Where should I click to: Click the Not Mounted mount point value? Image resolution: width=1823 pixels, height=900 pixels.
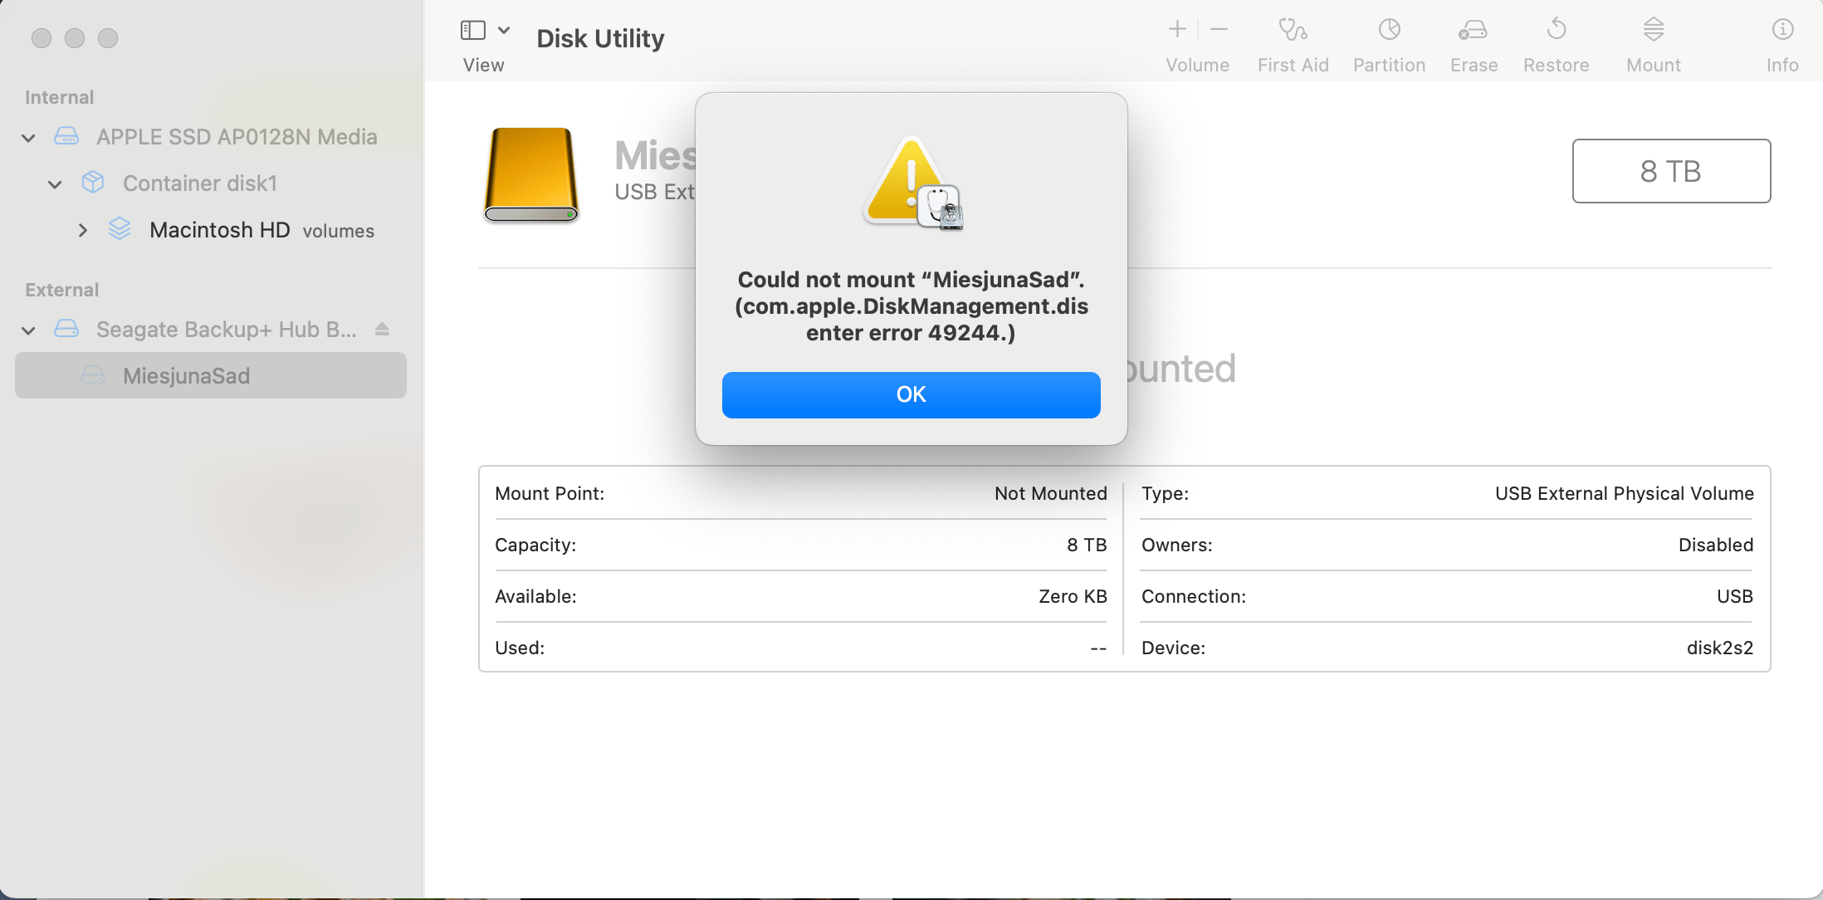pos(1050,493)
